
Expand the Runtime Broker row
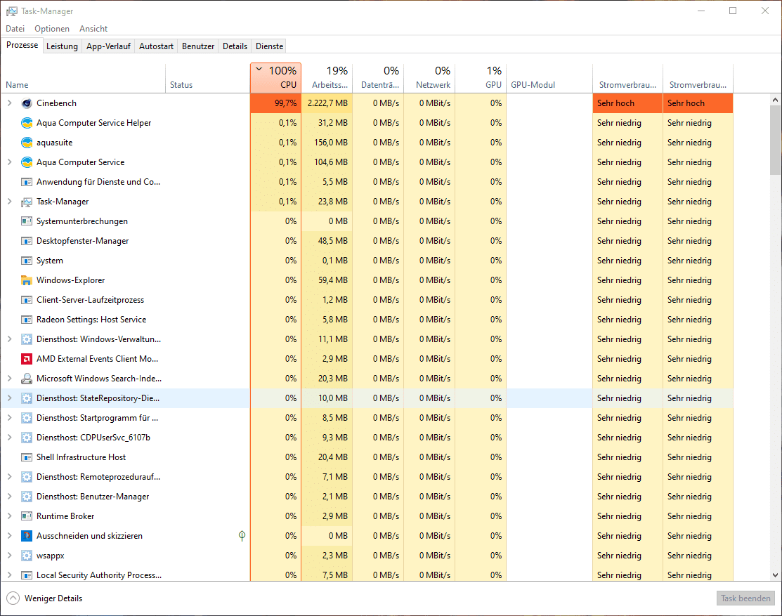tap(9, 516)
